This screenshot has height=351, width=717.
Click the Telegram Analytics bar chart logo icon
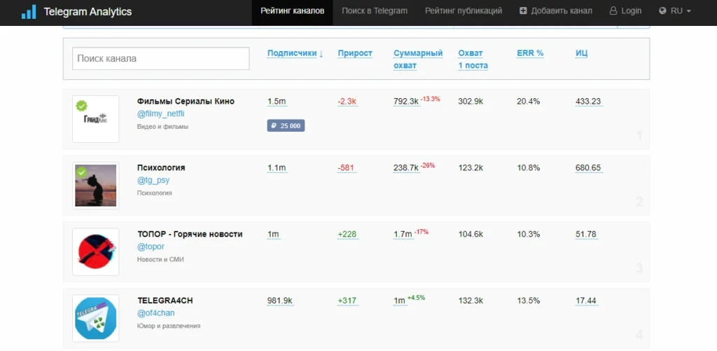pyautogui.click(x=28, y=12)
